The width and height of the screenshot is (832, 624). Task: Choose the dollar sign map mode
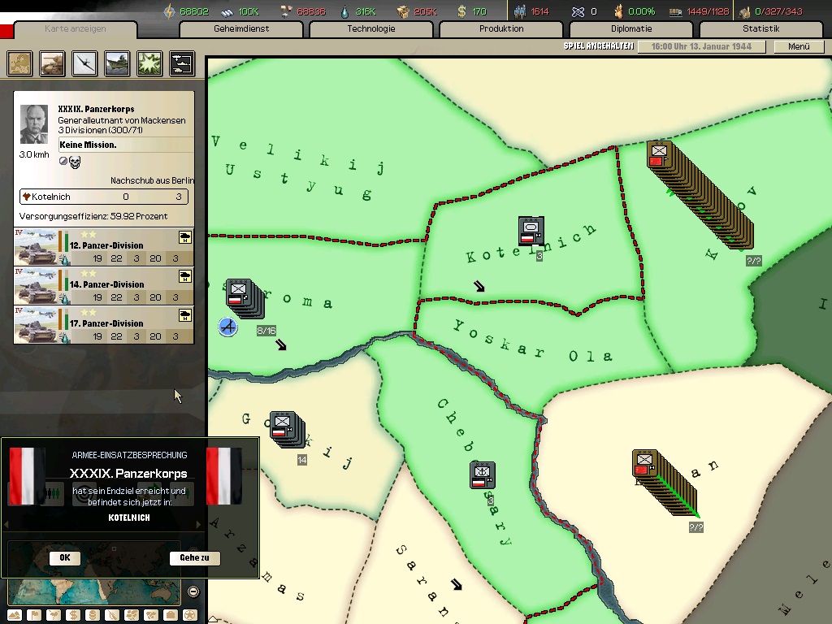pos(73,615)
